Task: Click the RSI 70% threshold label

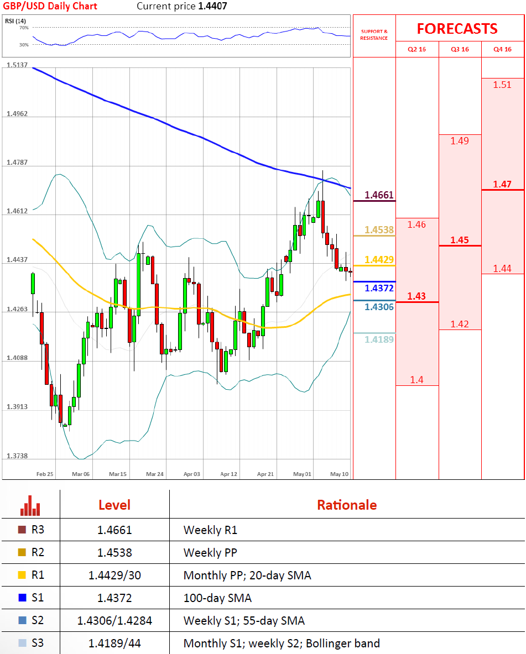Action: coord(24,28)
